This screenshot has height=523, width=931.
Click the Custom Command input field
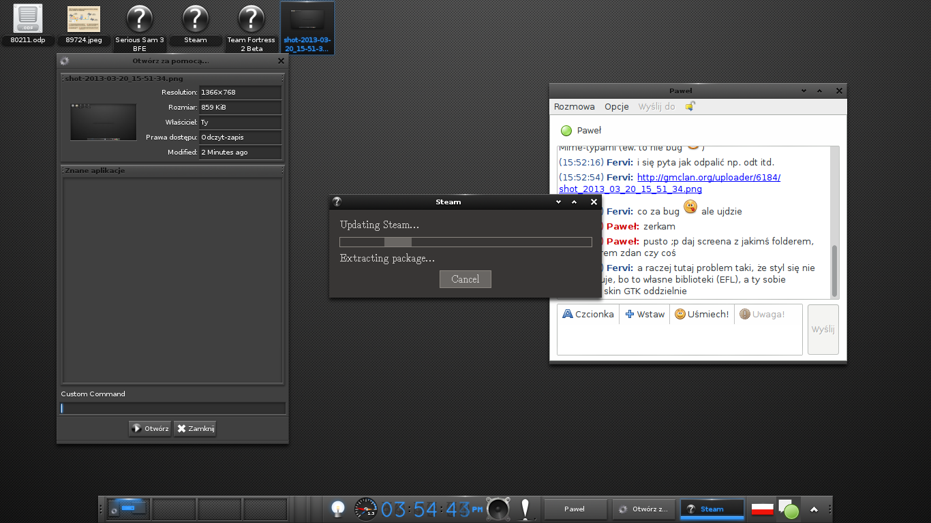click(172, 409)
